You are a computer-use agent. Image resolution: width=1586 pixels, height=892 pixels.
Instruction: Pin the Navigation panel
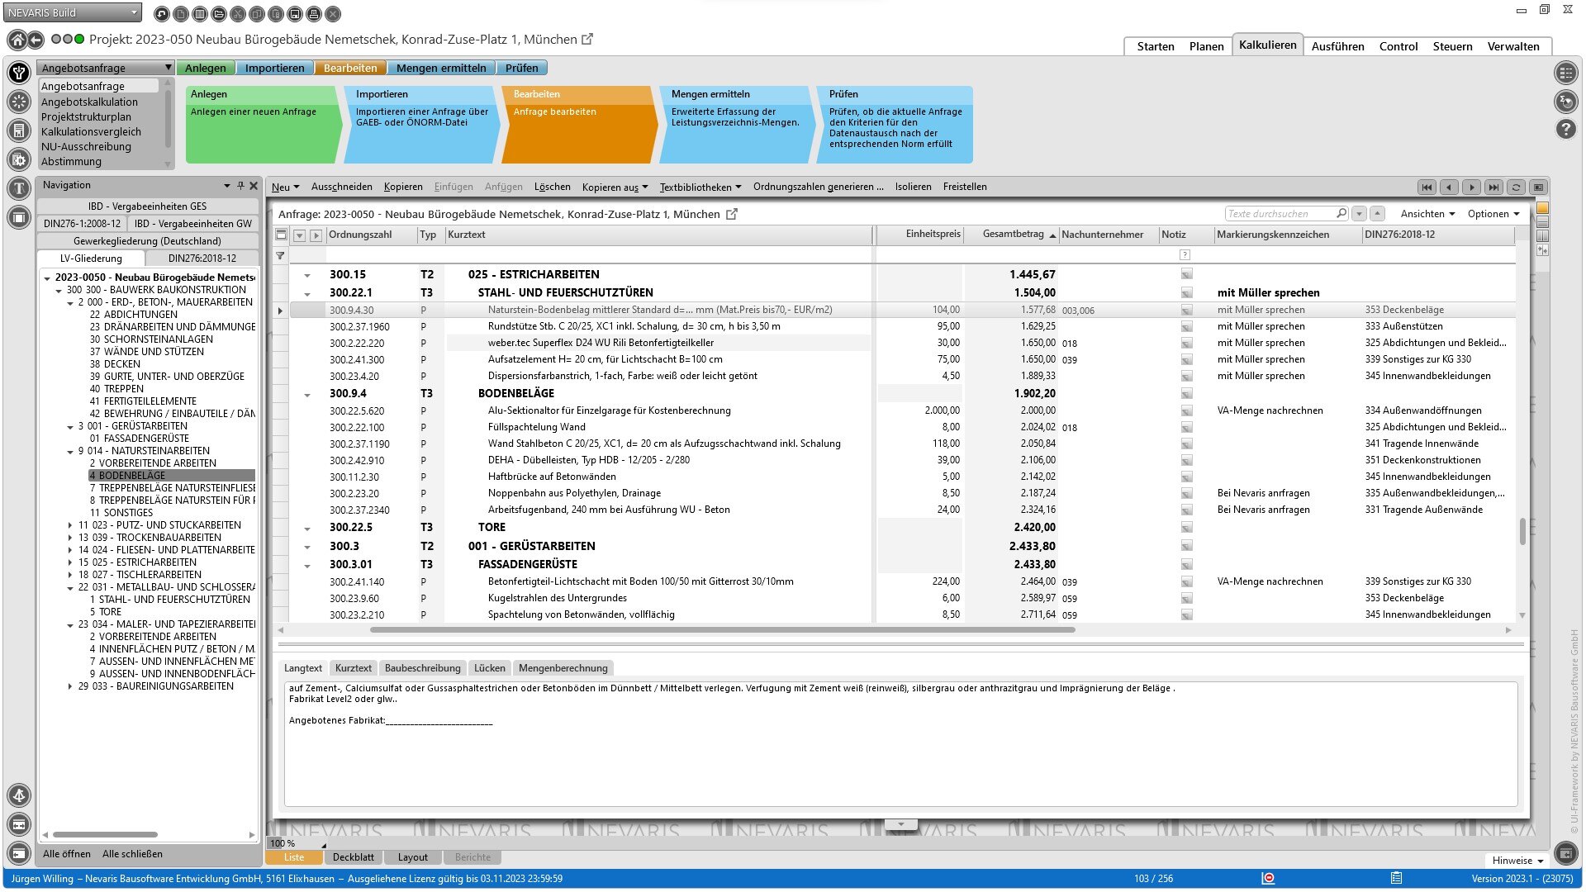pyautogui.click(x=240, y=186)
